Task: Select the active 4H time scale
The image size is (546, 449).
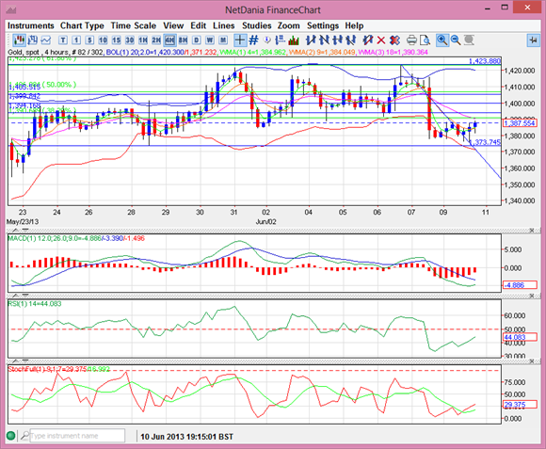Action: 169,40
